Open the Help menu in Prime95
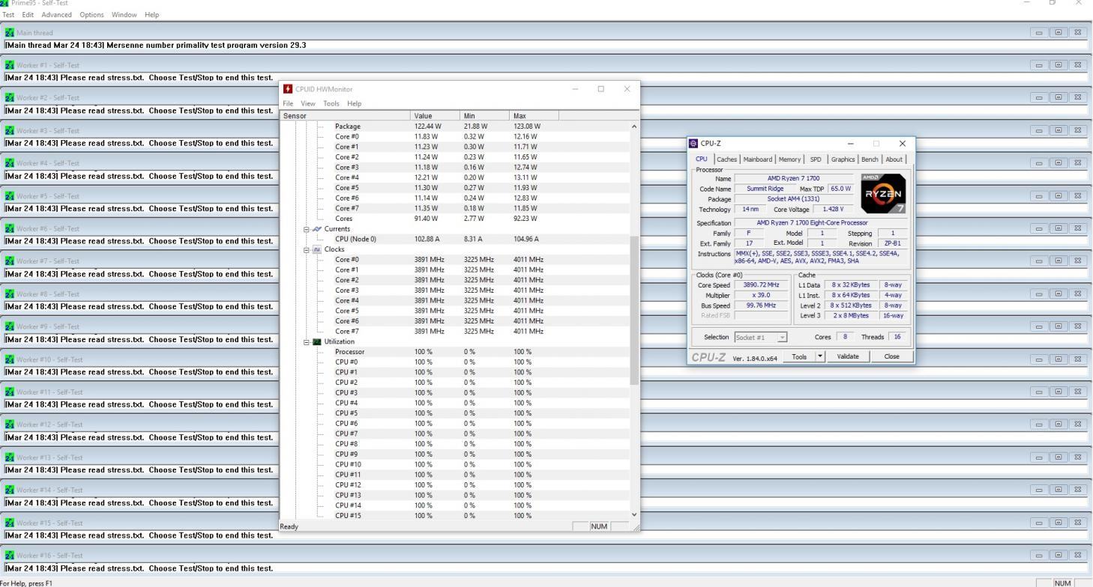The width and height of the screenshot is (1093, 587). pyautogui.click(x=152, y=14)
